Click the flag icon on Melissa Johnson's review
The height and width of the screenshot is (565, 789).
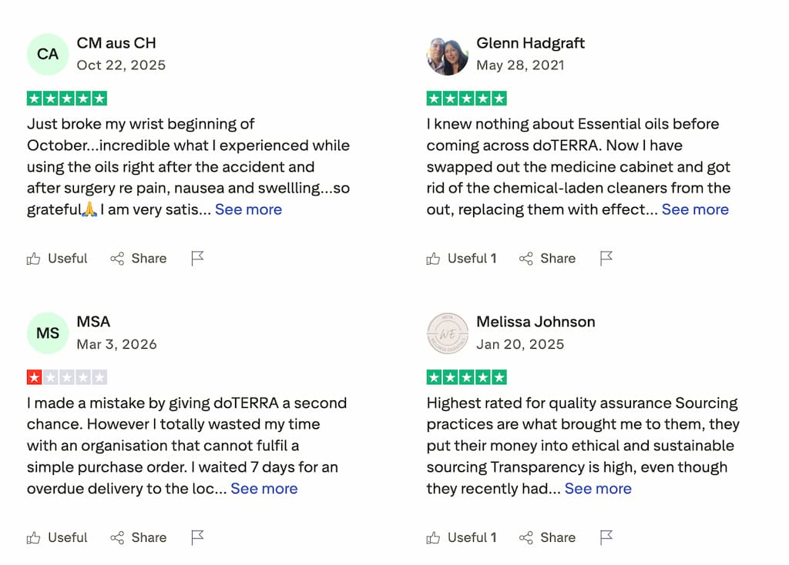606,537
